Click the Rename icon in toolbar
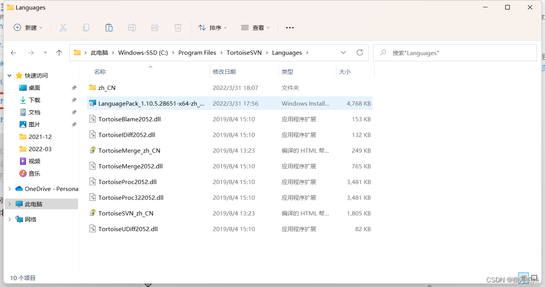 coord(132,28)
